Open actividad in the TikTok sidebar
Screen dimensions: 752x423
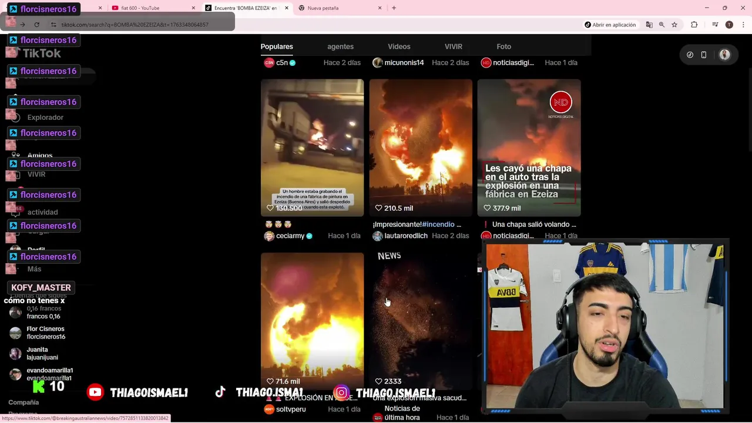coord(42,212)
